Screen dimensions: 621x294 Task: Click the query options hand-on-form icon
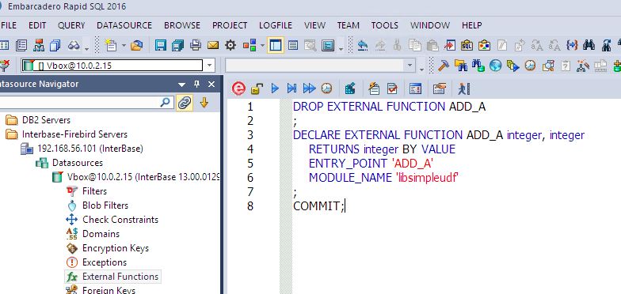tap(439, 89)
